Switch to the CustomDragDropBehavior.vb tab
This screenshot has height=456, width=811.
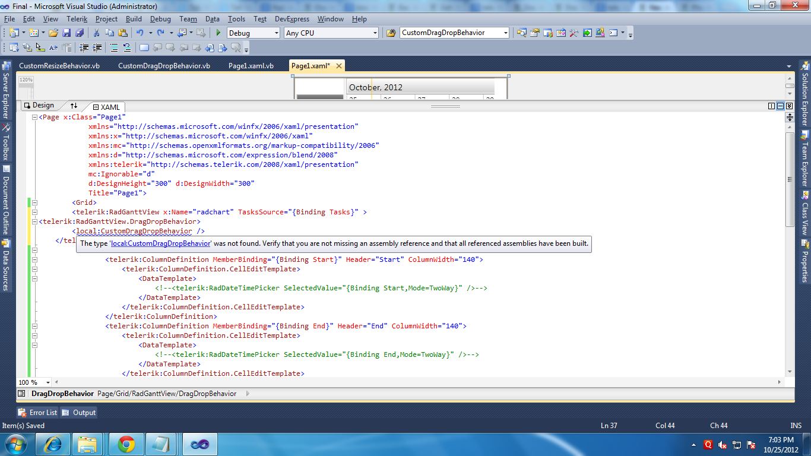click(x=164, y=66)
